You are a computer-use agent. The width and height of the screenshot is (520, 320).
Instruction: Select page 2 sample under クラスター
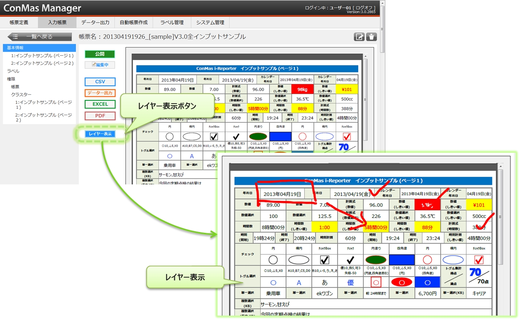44,118
